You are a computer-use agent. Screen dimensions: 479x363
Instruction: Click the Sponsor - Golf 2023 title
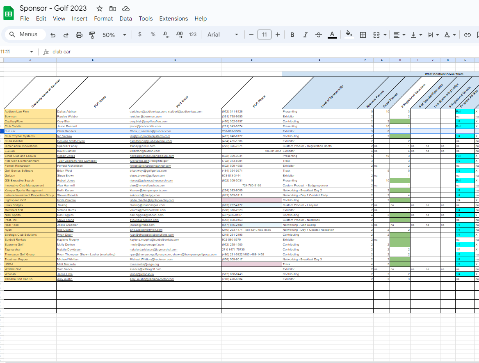pyautogui.click(x=53, y=8)
